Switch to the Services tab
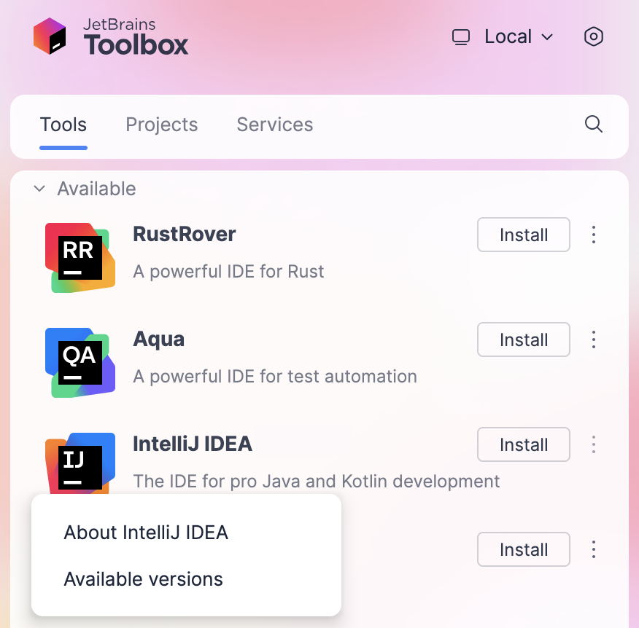 pyautogui.click(x=274, y=125)
